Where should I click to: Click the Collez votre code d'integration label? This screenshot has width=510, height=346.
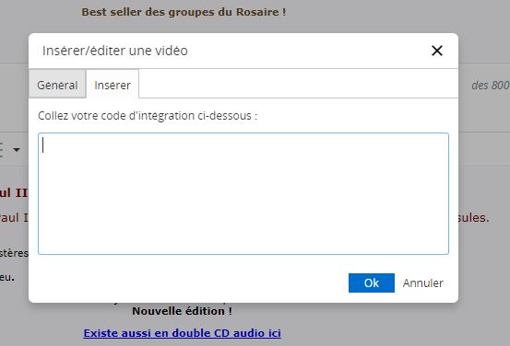coord(148,116)
